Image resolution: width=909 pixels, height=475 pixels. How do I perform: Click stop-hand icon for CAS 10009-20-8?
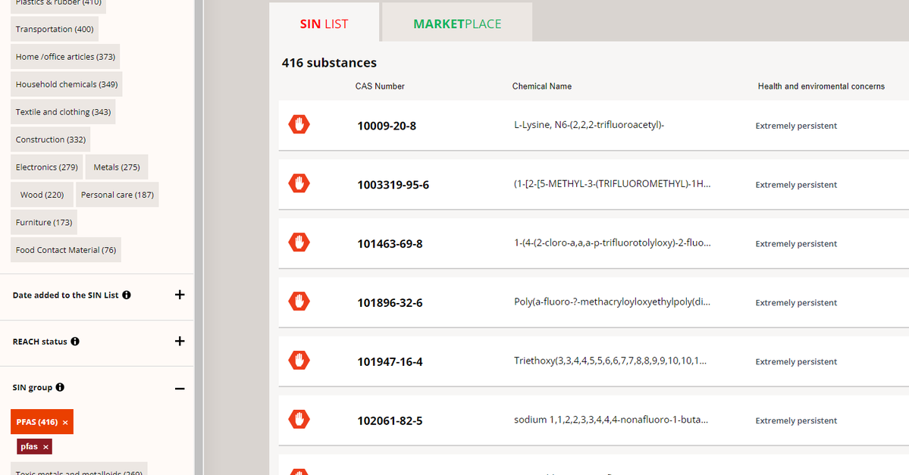click(x=299, y=124)
